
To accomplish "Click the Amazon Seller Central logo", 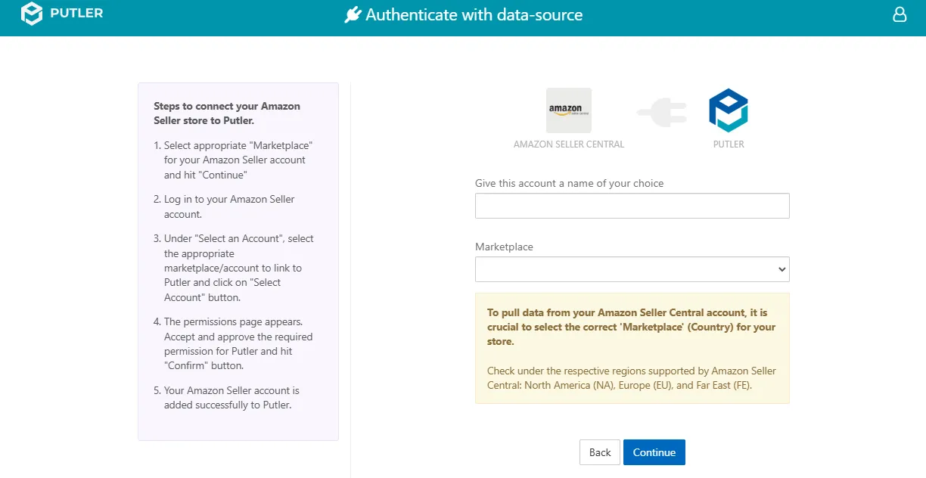I will pos(569,110).
